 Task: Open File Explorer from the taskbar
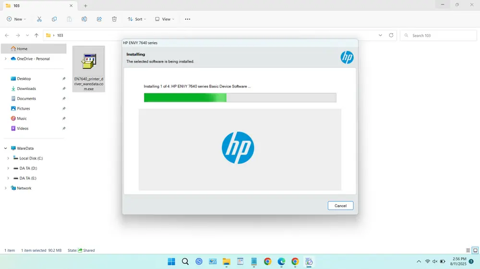pos(227,261)
